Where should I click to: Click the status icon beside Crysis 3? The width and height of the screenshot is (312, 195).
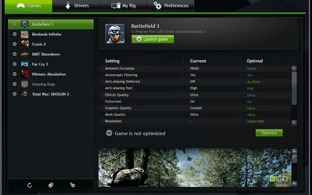pos(15,44)
